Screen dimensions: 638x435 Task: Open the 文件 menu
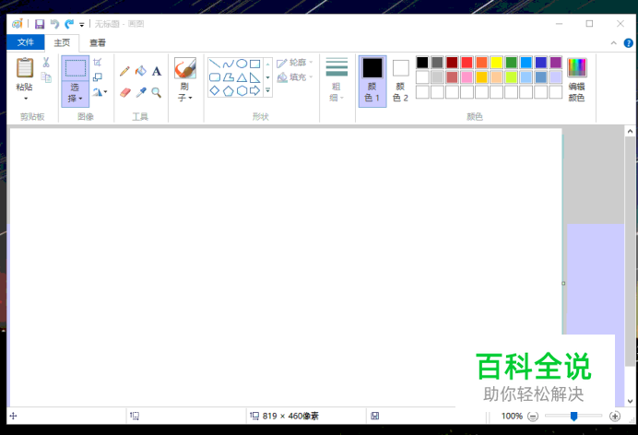tap(26, 42)
